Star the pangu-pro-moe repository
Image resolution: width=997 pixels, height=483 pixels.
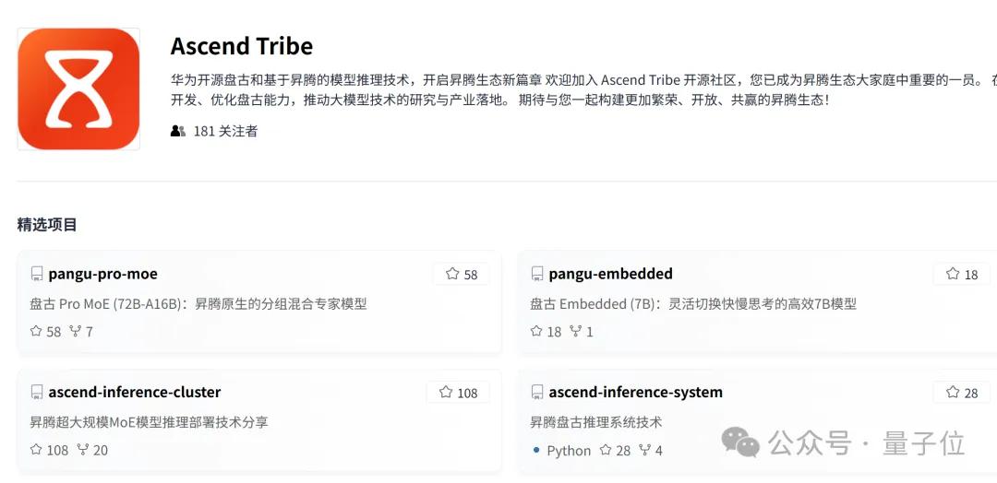point(462,274)
